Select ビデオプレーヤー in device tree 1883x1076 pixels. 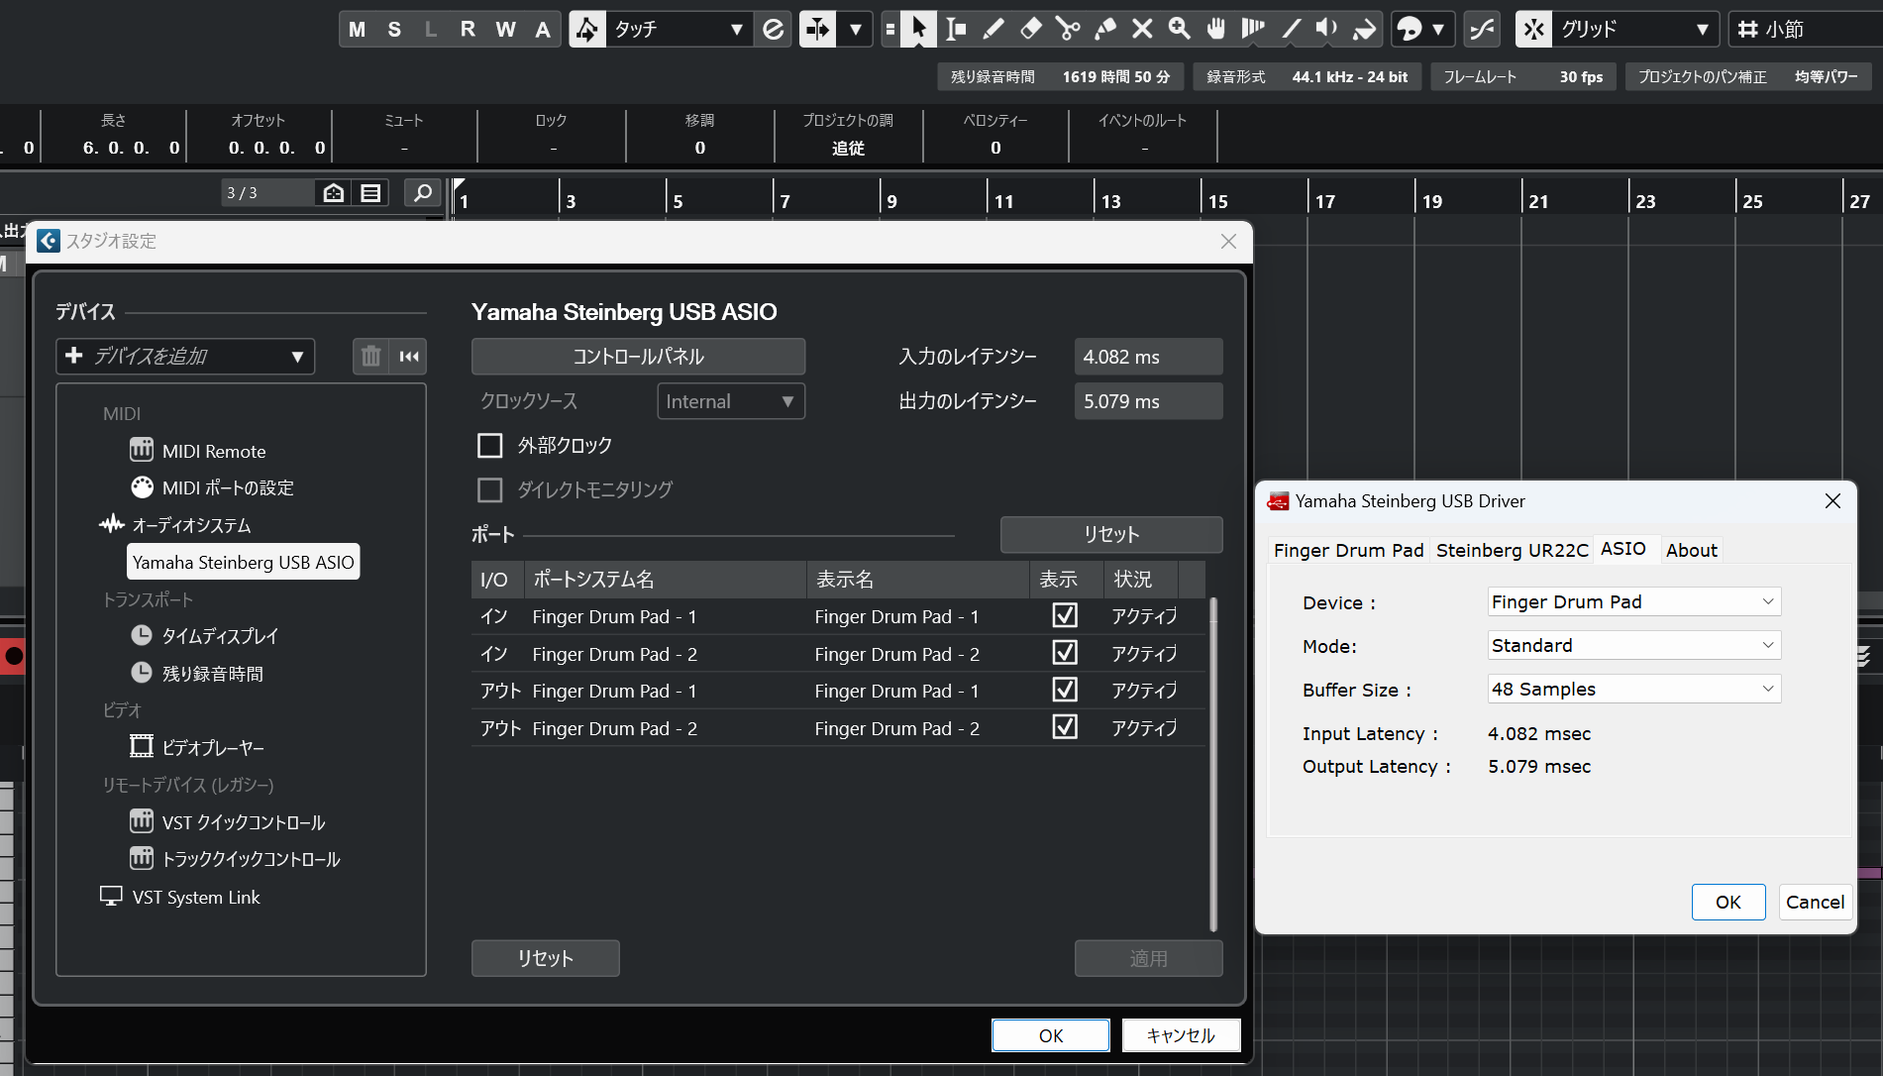pyautogui.click(x=213, y=747)
